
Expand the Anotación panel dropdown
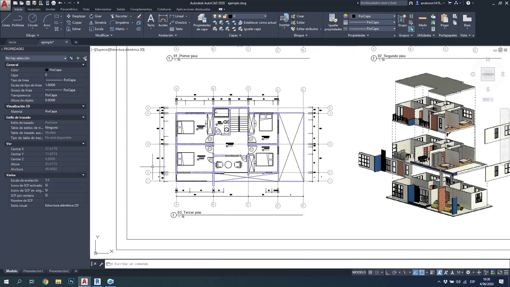167,35
